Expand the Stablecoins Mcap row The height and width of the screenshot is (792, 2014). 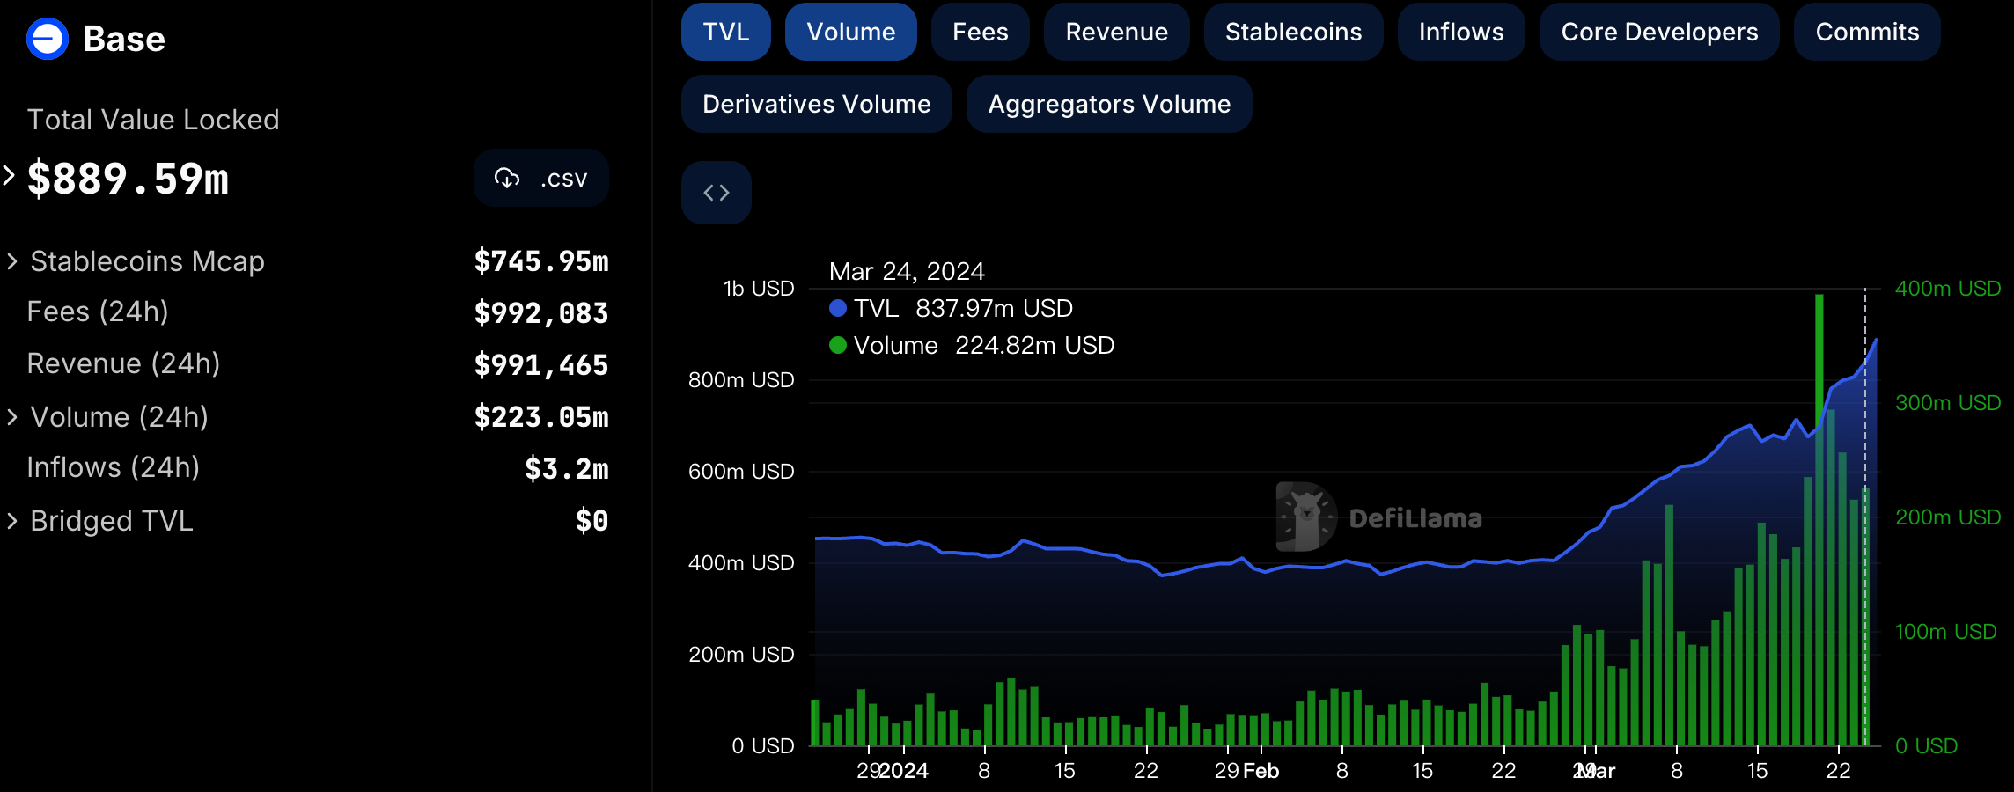click(x=12, y=261)
